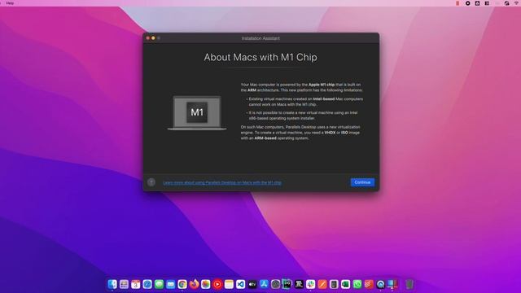Click the 'Installation Assistant' window title
Screen dimensions: 521x293
[x=260, y=38]
